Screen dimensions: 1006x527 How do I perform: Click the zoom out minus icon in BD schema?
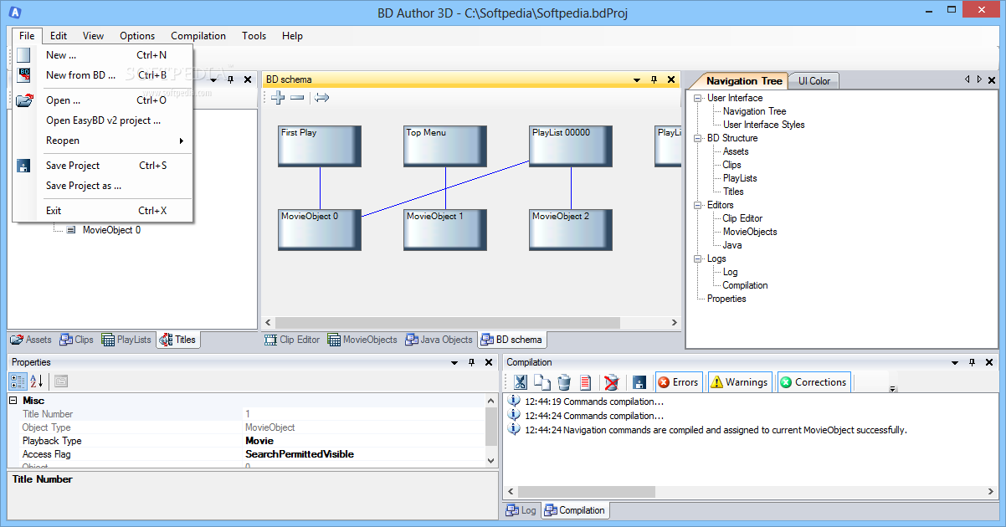pyautogui.click(x=297, y=98)
